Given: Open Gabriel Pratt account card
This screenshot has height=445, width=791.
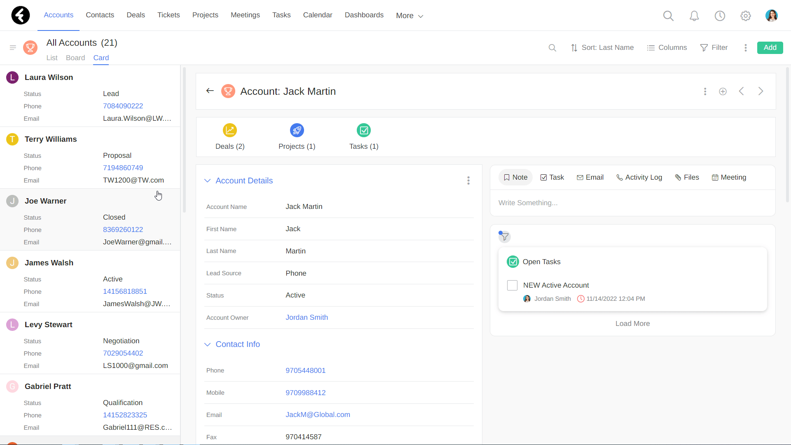Looking at the screenshot, I should point(90,405).
